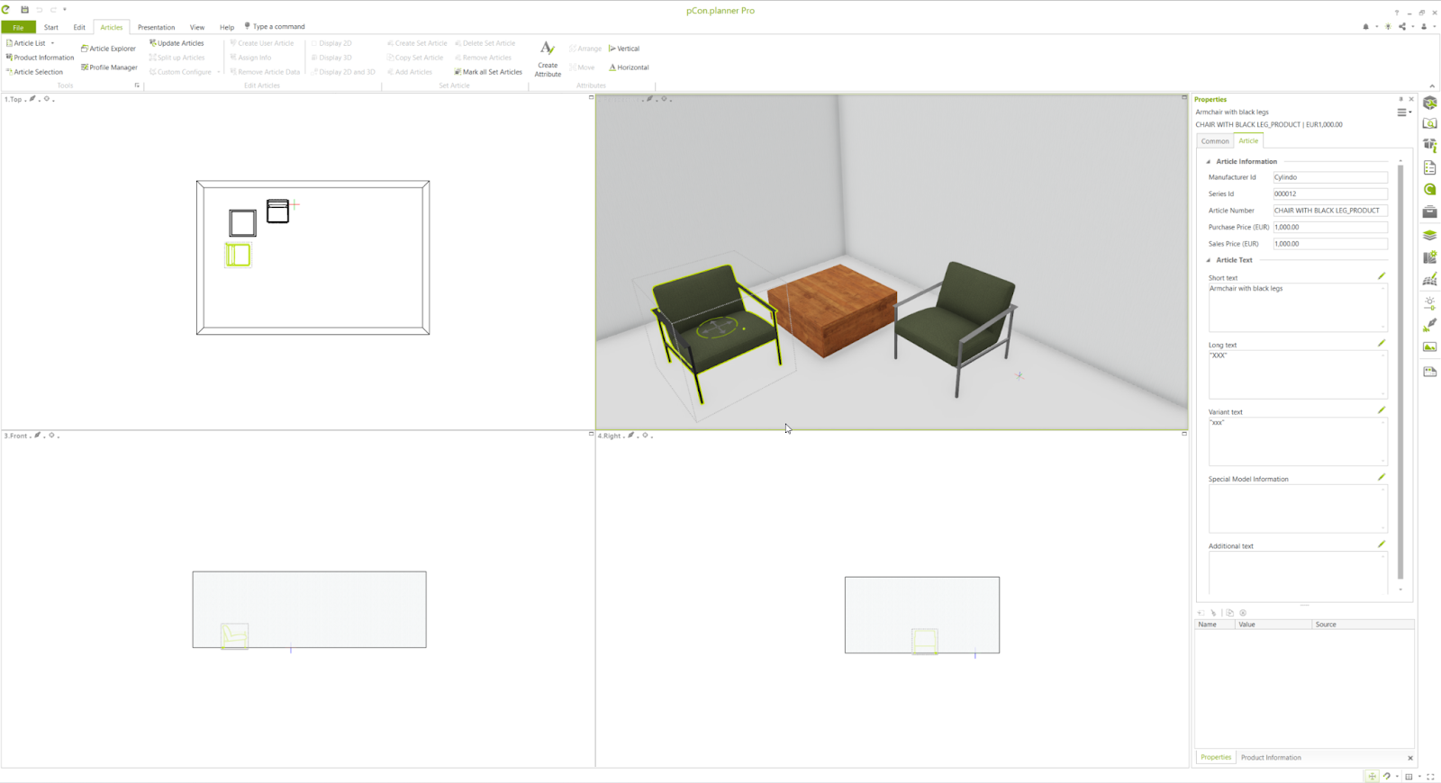Image resolution: width=1441 pixels, height=783 pixels.
Task: Click the bottom layout icon in right sidebar
Action: pyautogui.click(x=1429, y=372)
